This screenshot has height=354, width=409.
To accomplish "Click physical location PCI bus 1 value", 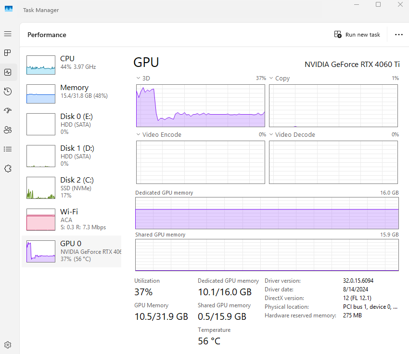I will pyautogui.click(x=370, y=307).
